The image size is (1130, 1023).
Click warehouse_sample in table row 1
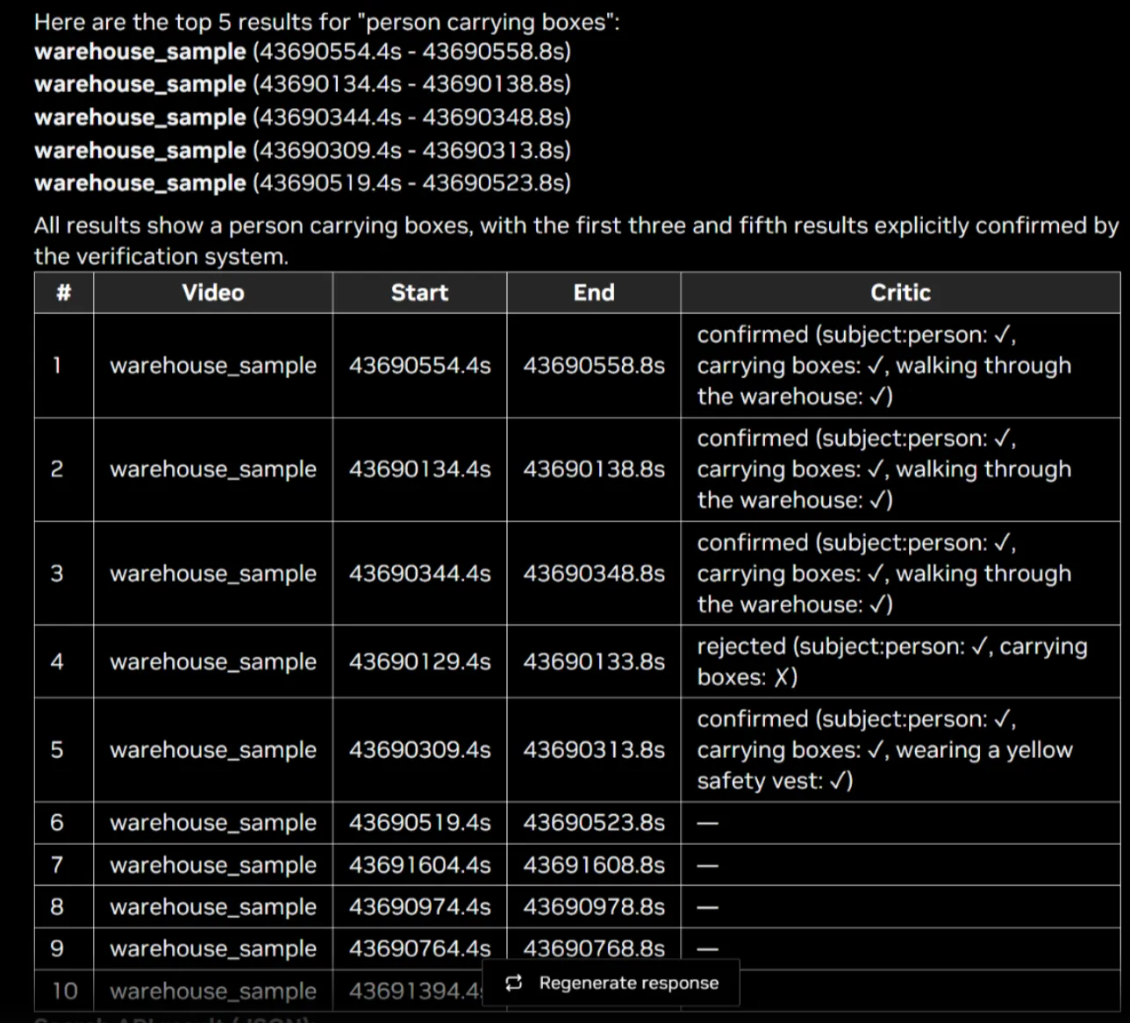click(x=213, y=366)
